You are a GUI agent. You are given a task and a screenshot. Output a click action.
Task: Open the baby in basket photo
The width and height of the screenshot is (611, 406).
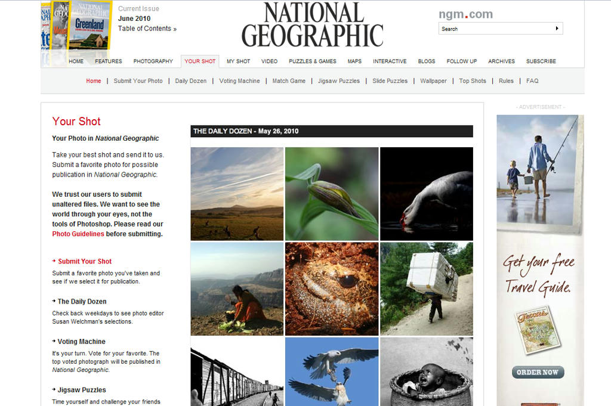pos(426,372)
